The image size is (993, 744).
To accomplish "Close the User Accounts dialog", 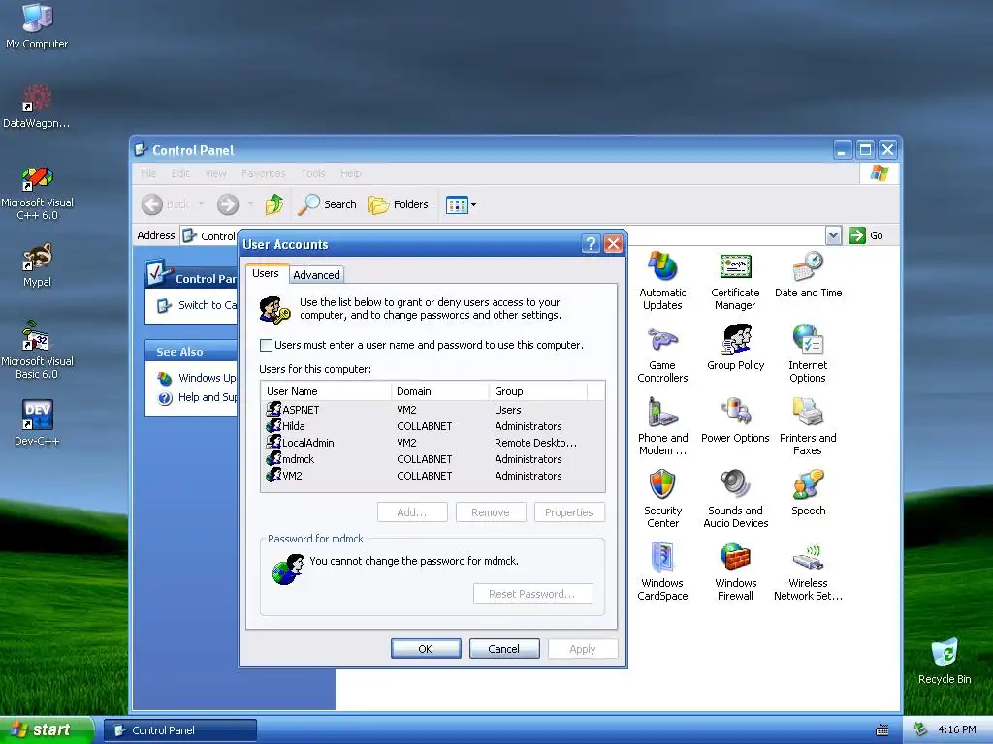I will tap(613, 243).
